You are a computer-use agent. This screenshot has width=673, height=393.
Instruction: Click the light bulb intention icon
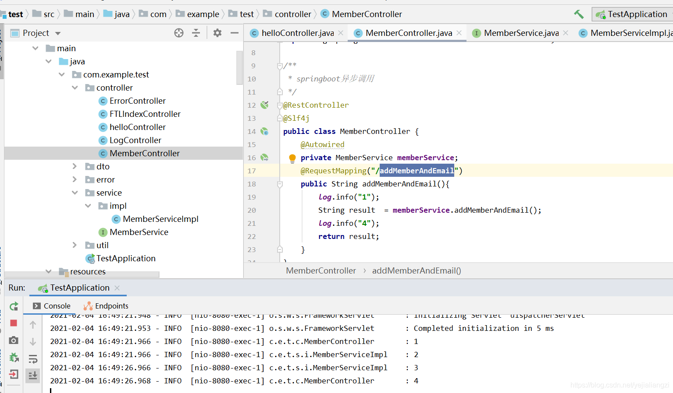coord(292,158)
